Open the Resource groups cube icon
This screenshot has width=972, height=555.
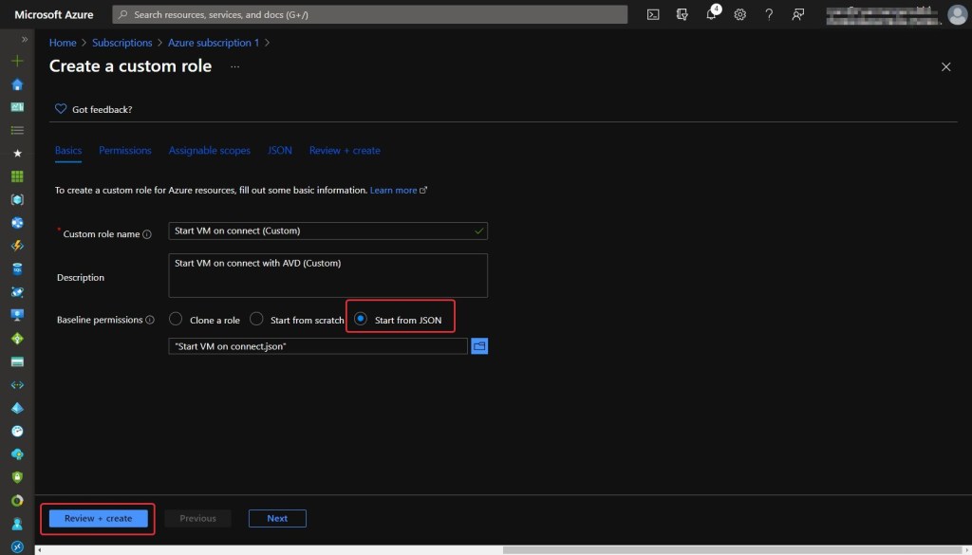click(17, 199)
